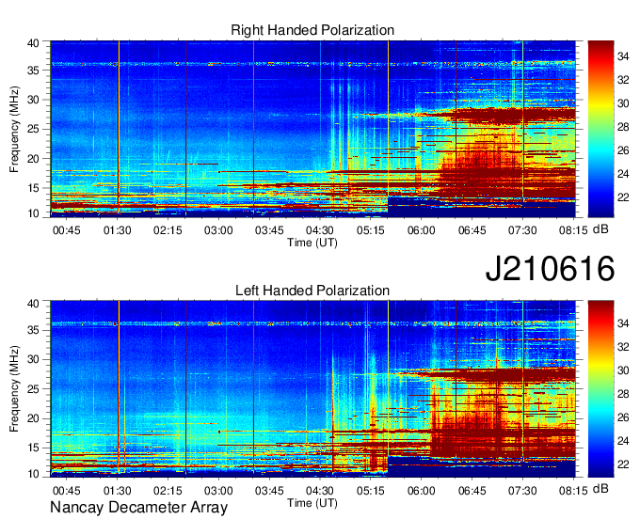Click the left-handed polarization spectrogram image
The image size is (640, 519).
click(x=312, y=389)
